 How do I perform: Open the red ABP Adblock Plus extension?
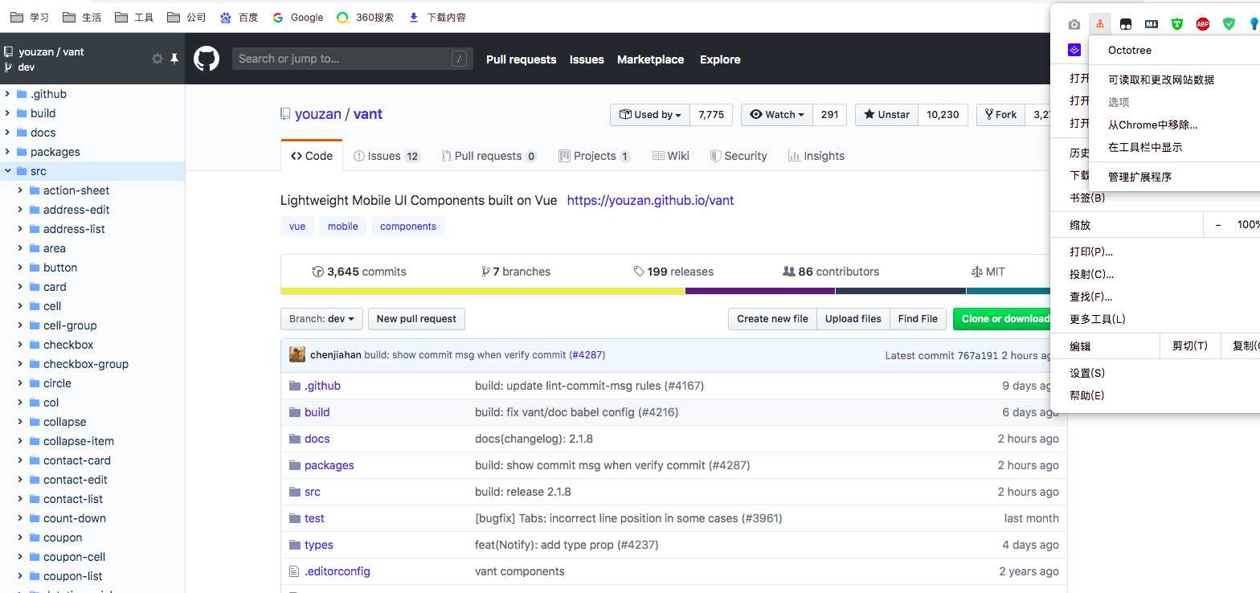coord(1203,24)
